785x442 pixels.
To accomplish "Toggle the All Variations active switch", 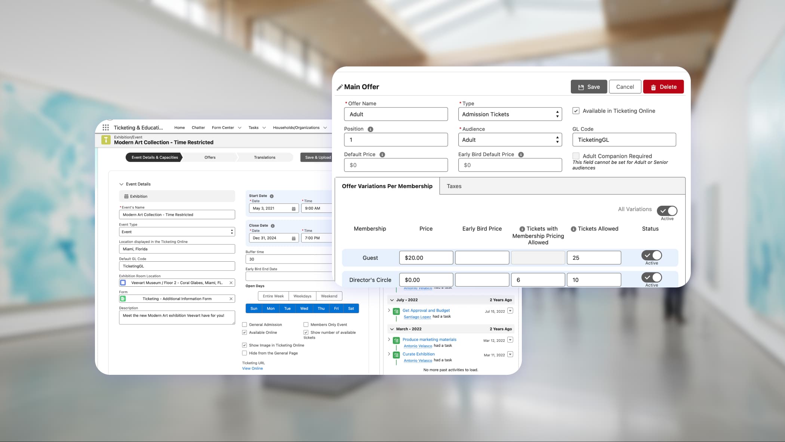I will pyautogui.click(x=667, y=211).
